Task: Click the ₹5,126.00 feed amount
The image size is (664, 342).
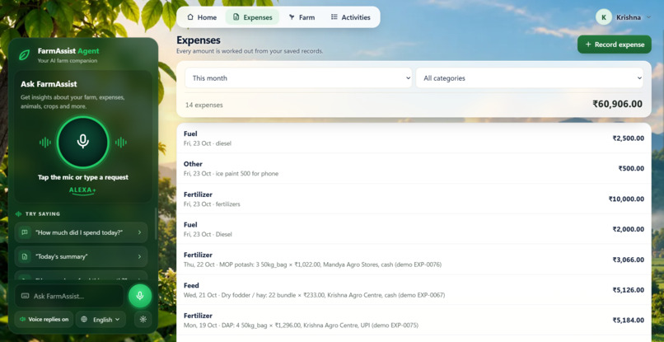Action: 629,290
